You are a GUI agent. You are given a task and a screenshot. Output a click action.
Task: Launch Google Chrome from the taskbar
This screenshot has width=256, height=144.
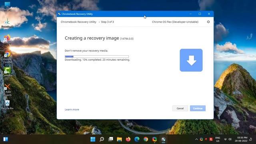click(146, 139)
